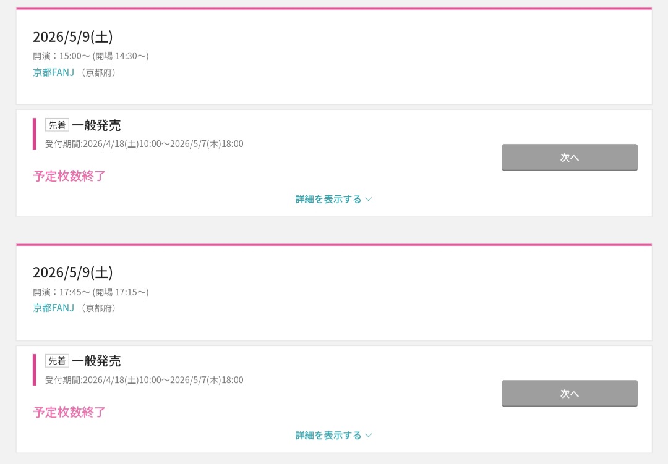The image size is (668, 464).
Task: Click the chevron arrow beside 詳細を表示する, 17:45 show
Action: click(x=369, y=435)
